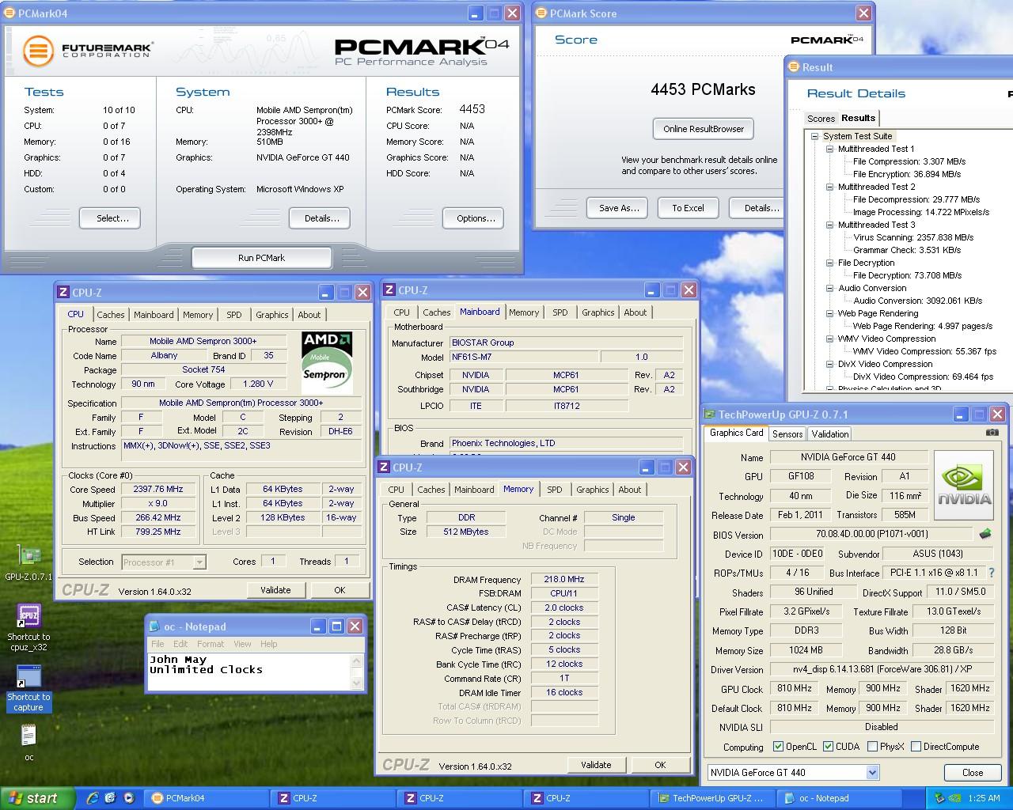
Task: Click OK in CPU-Z Memory window
Action: [x=660, y=765]
